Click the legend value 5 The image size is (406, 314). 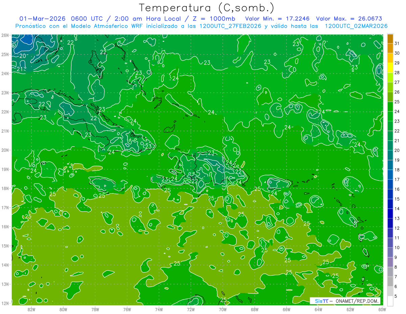[396, 296]
